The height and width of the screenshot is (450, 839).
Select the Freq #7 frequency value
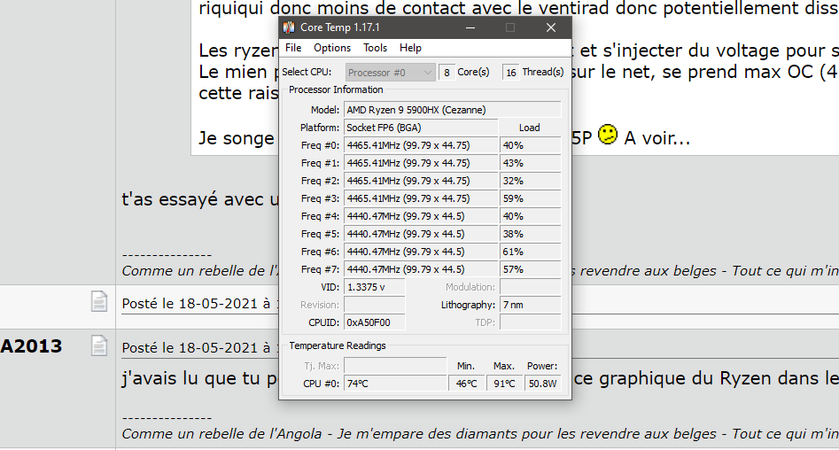421,269
